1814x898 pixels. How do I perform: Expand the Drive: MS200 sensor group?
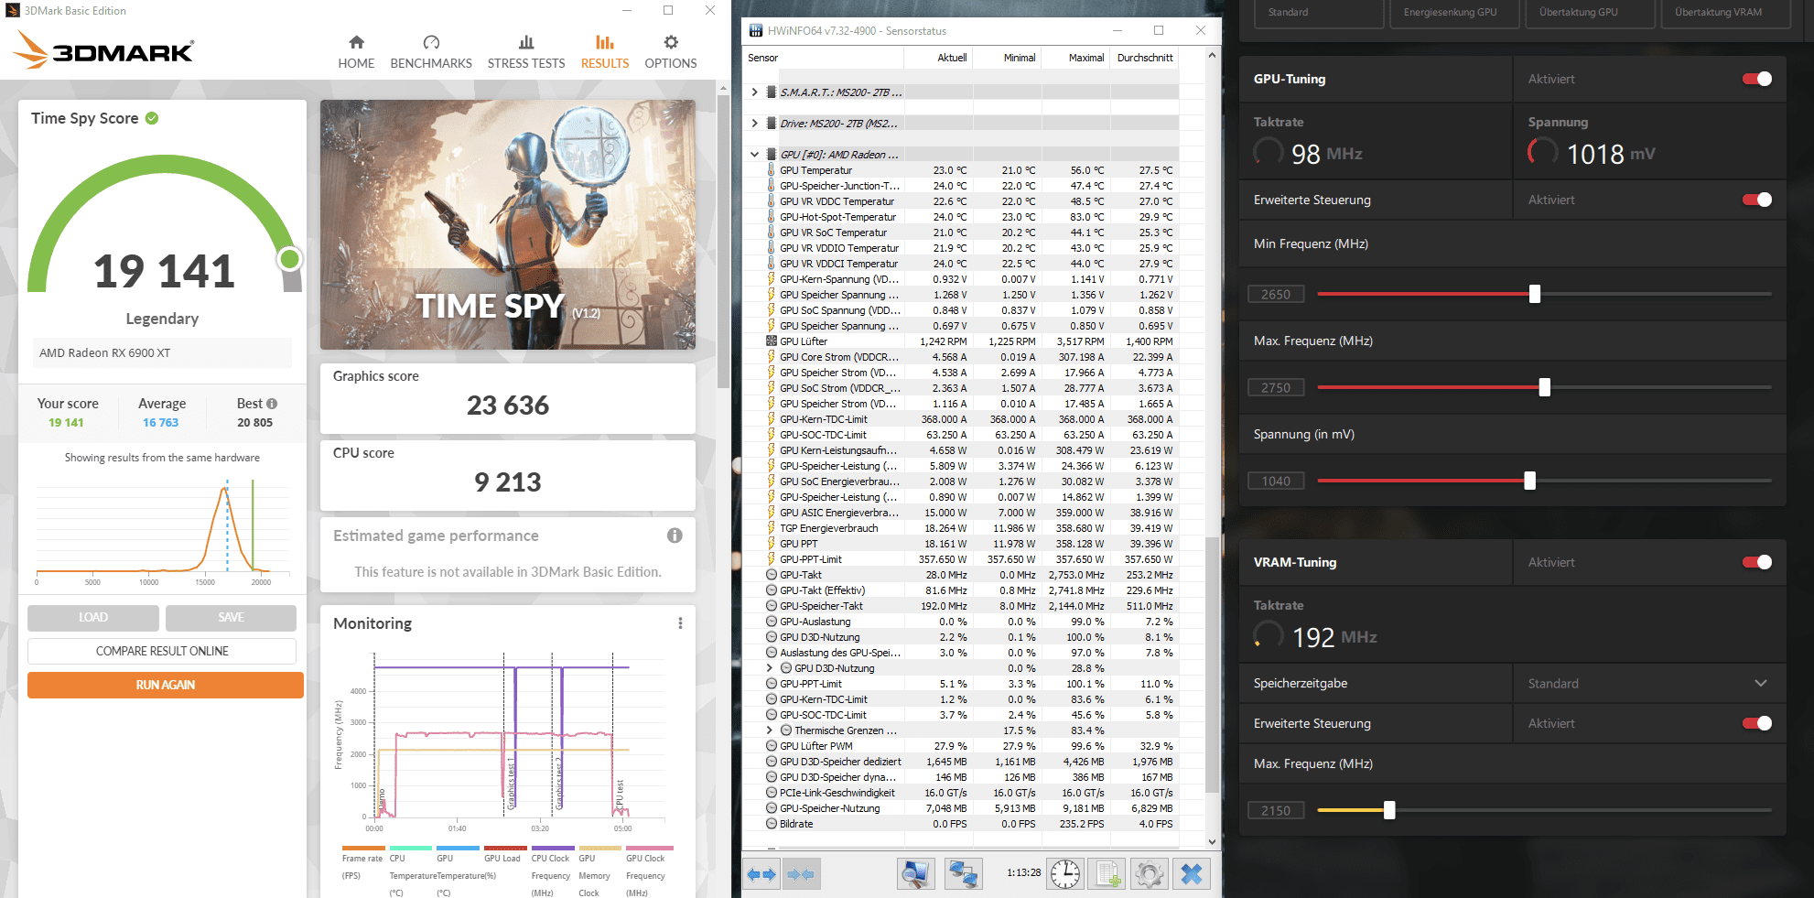tap(754, 124)
